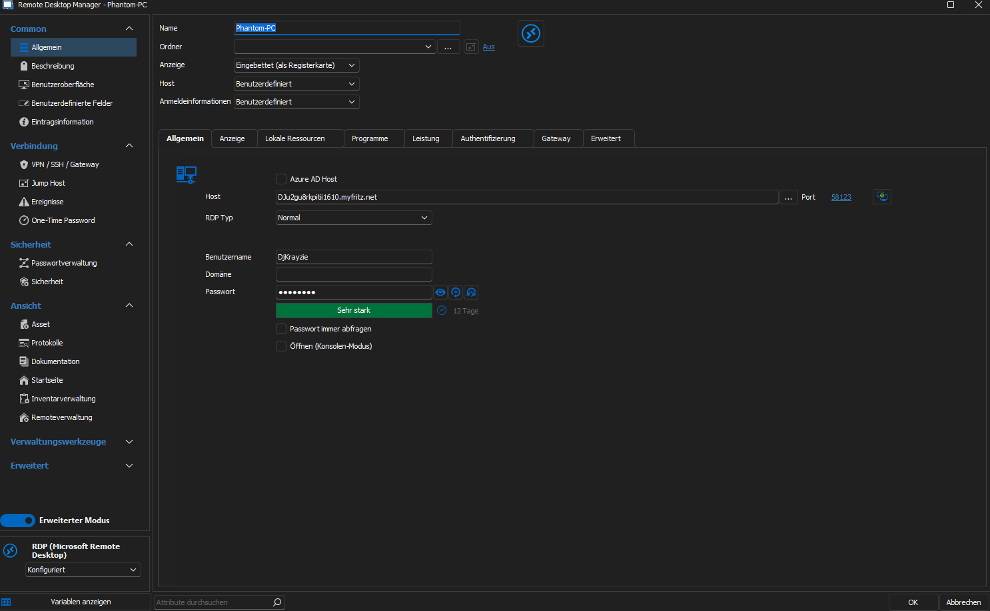Click the password history icon
This screenshot has height=611, width=990.
coord(471,292)
